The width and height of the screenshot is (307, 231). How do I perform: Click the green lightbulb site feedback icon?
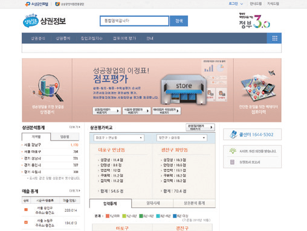pos(233,151)
